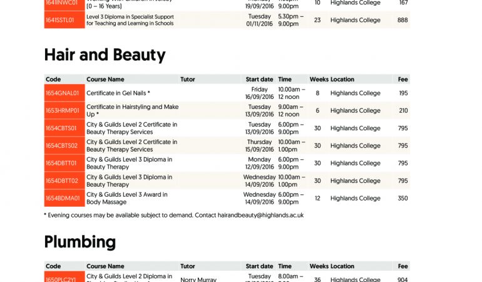This screenshot has height=282, width=482.
Task: Click fee value 195
Action: [x=403, y=93]
